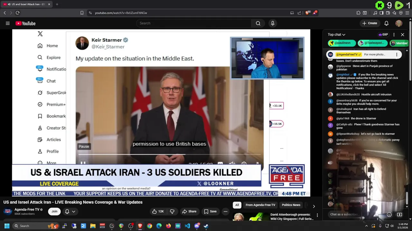Show hidden system tray icons chevron
The height and width of the screenshot is (231, 412).
pos(366,226)
